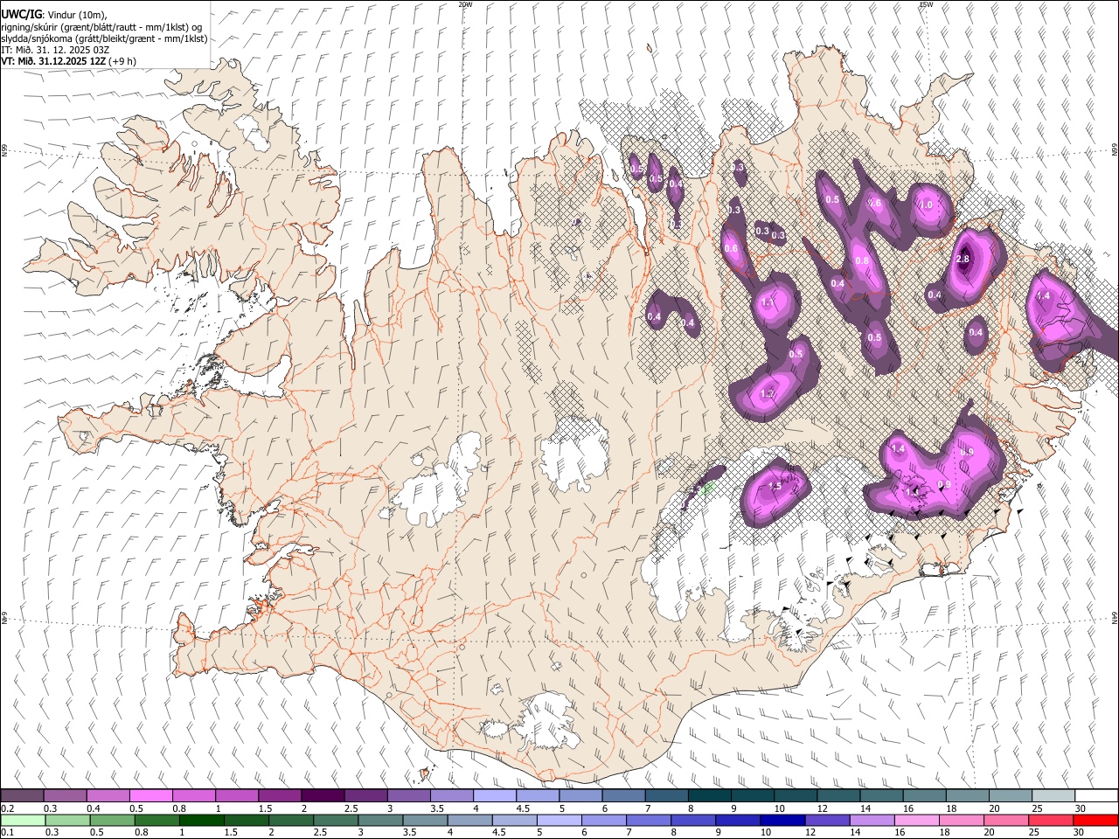Click the 'slydda/snjókoma (grátt/bleikt/grænt - mm/1klst)' line

coord(104,38)
